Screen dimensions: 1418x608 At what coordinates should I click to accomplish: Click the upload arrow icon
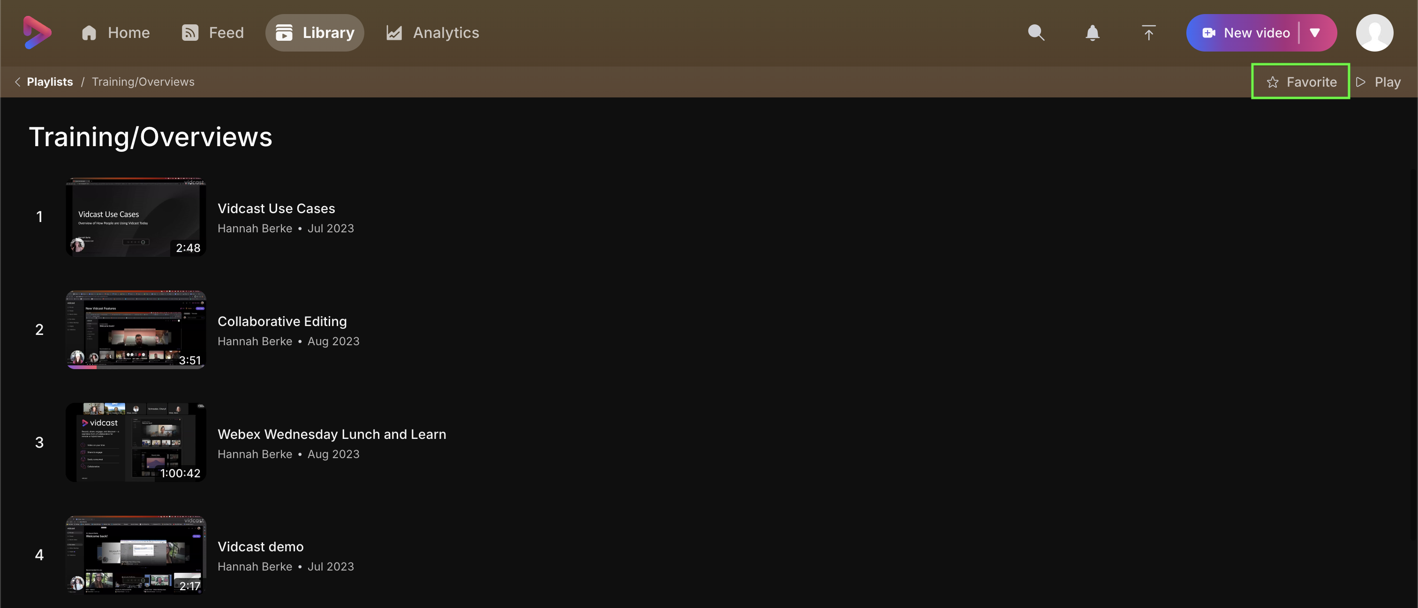pyautogui.click(x=1148, y=32)
